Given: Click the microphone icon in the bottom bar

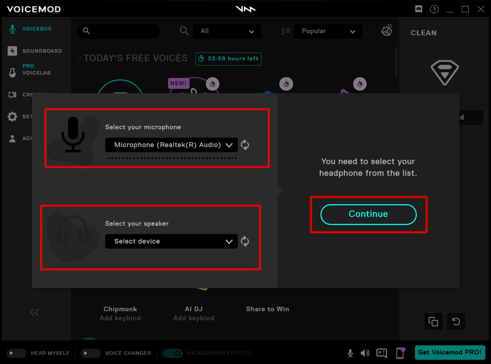Looking at the screenshot, I should pos(350,353).
